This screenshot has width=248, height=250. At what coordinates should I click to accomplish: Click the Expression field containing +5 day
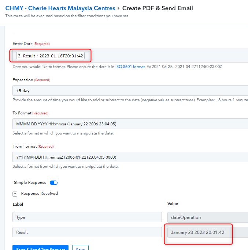click(130, 90)
